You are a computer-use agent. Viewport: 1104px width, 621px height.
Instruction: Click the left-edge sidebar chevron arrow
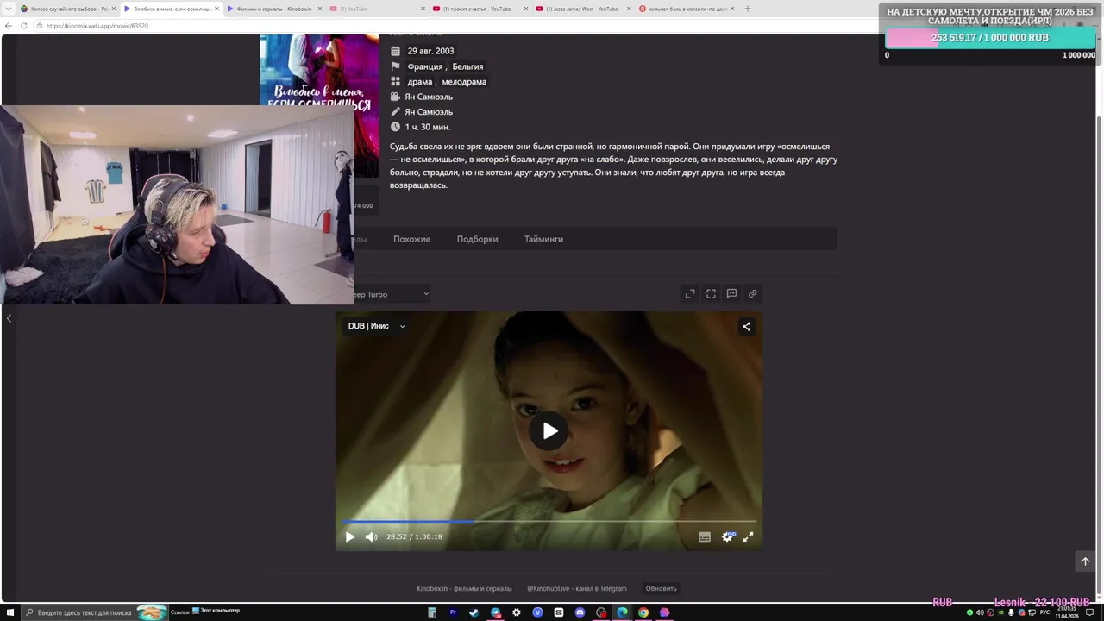9,318
